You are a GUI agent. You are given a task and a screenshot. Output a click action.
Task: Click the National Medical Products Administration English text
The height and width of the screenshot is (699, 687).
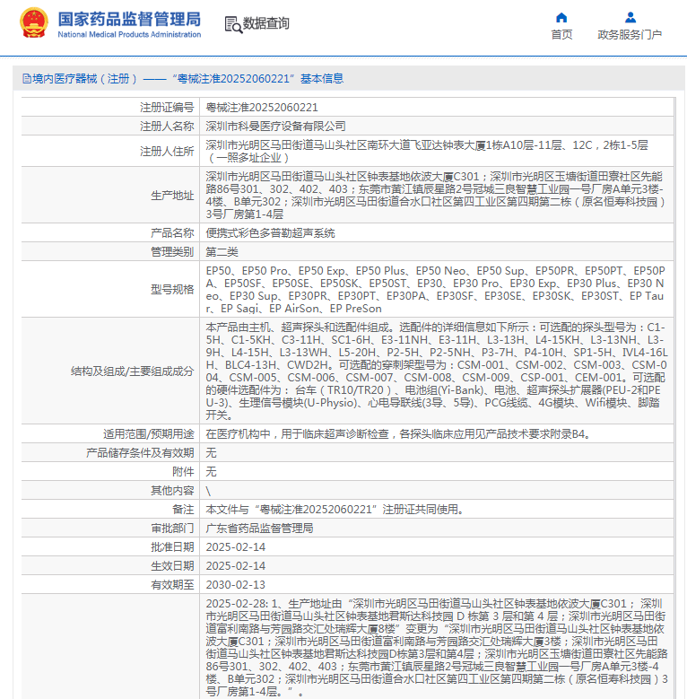(x=129, y=34)
